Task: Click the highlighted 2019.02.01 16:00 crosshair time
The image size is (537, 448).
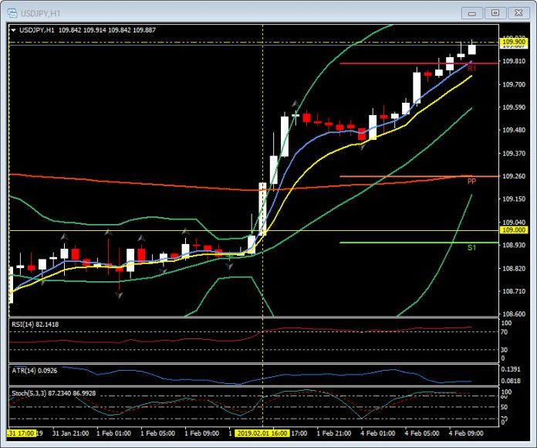Action: click(262, 433)
